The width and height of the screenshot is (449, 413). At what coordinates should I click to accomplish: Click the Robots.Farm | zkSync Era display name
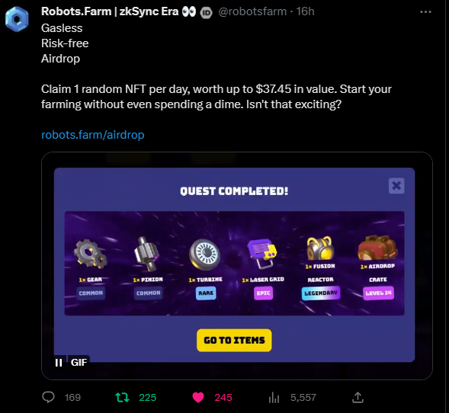(x=110, y=11)
